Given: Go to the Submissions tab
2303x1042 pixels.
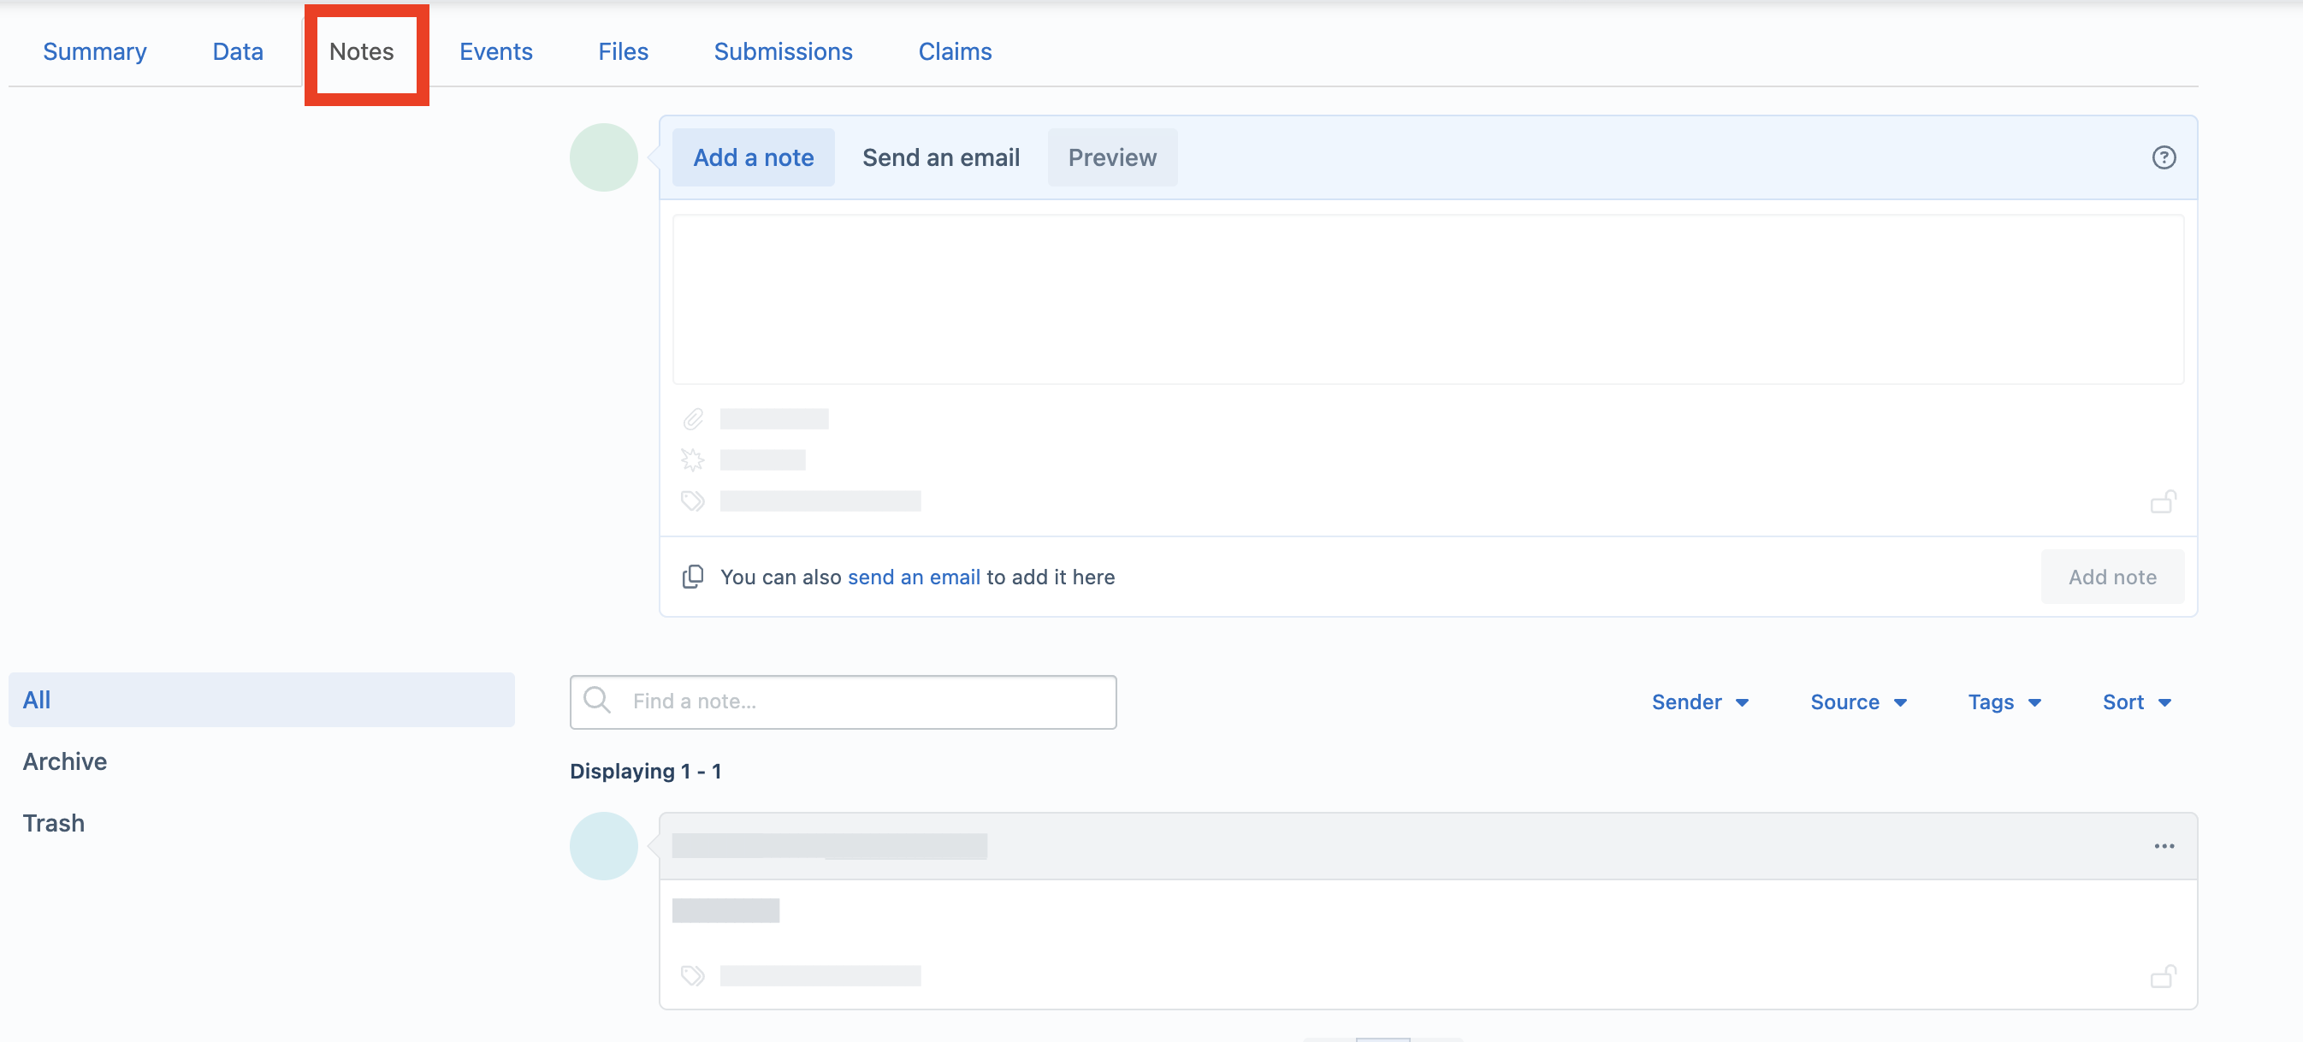Looking at the screenshot, I should [783, 52].
